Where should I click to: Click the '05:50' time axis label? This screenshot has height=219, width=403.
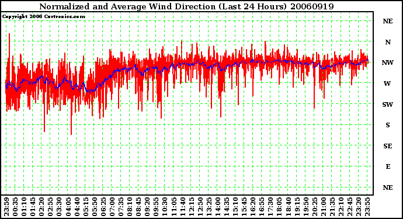[x=94, y=207]
